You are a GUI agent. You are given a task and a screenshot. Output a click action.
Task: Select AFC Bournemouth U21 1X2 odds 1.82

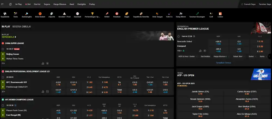[89, 82]
